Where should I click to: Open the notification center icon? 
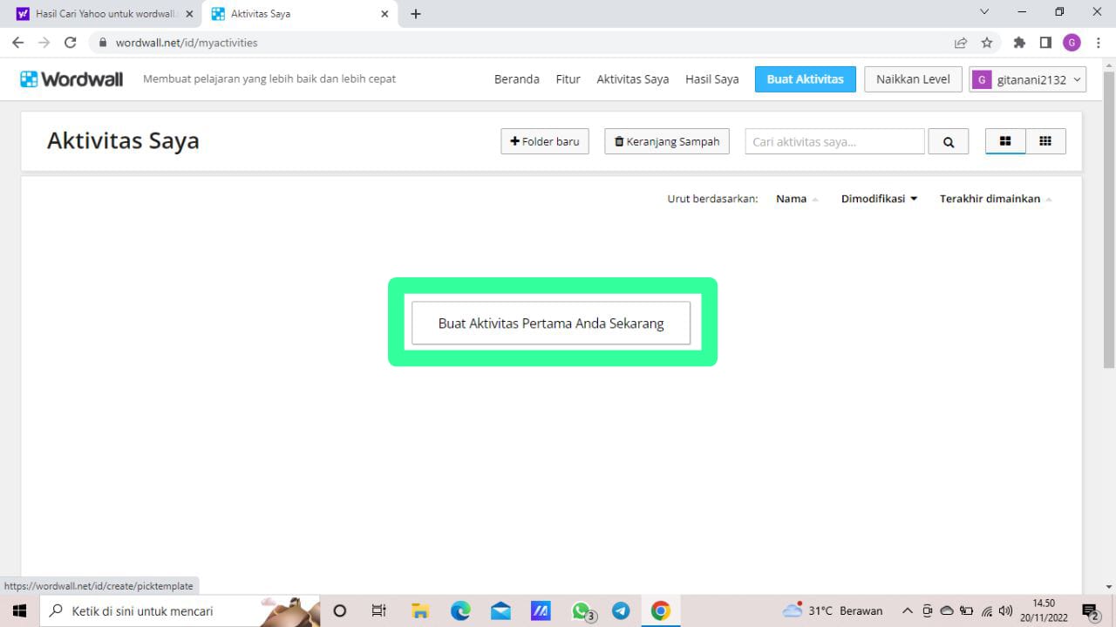click(x=1091, y=611)
